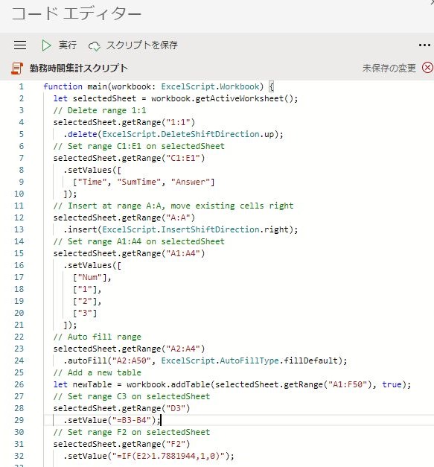Image resolution: width=434 pixels, height=467 pixels.
Task: Click the ["Num"] array row
Action: [92, 277]
